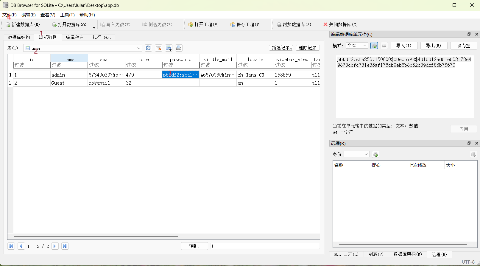Jump to the last record with the last-page arrow
This screenshot has width=480, height=266.
pos(65,246)
